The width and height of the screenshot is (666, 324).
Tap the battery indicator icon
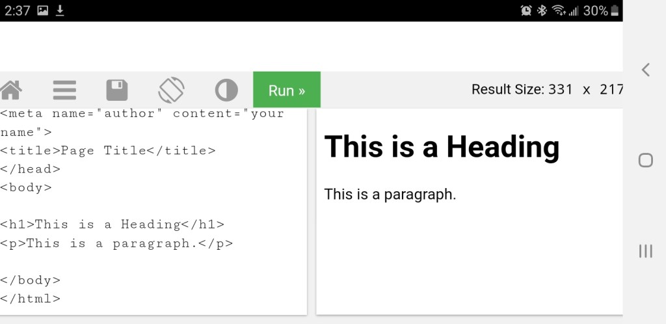[x=615, y=10]
